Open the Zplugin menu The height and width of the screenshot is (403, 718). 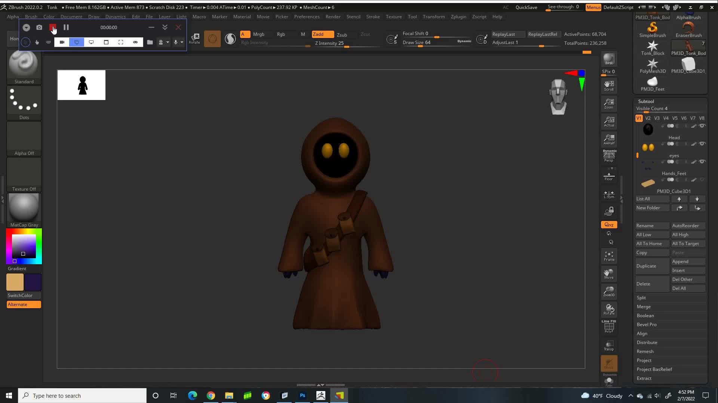click(458, 16)
